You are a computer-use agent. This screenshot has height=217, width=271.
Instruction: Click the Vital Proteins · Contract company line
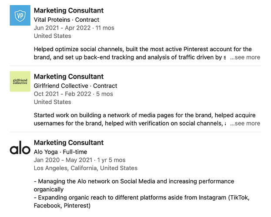[x=67, y=20]
